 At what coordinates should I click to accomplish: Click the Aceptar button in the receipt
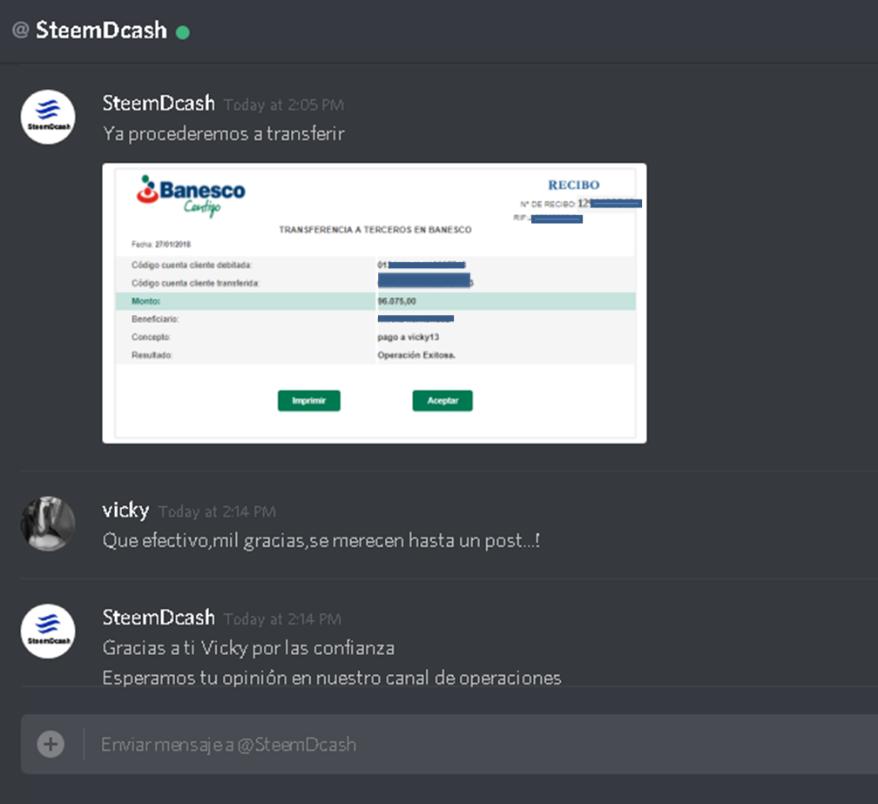(x=442, y=401)
